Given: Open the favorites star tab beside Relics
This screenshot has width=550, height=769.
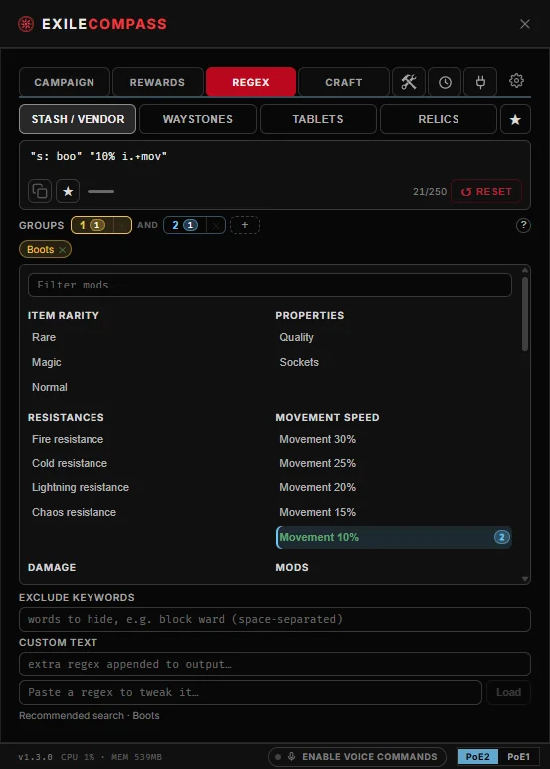Looking at the screenshot, I should tap(515, 119).
